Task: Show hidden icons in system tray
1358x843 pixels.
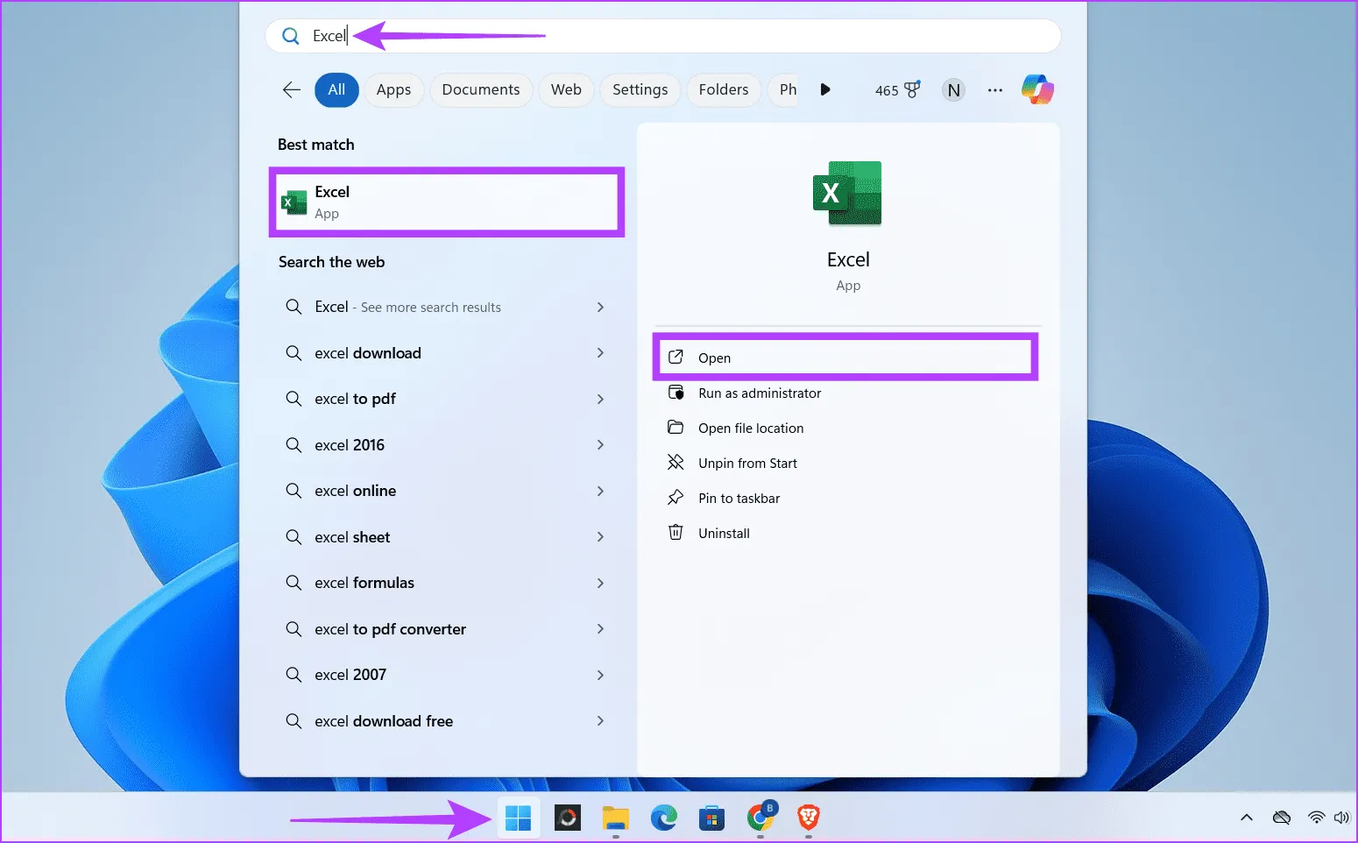Action: (1246, 818)
